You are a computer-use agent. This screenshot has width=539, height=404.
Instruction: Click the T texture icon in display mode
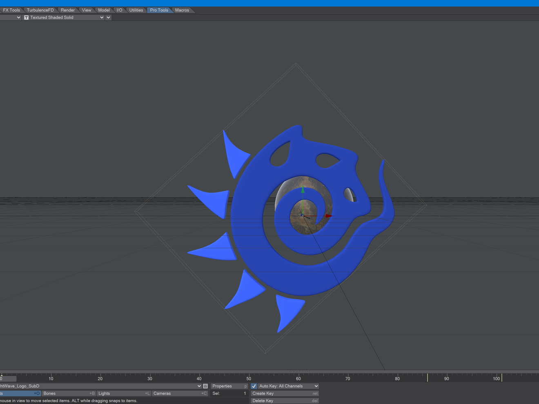pyautogui.click(x=26, y=18)
